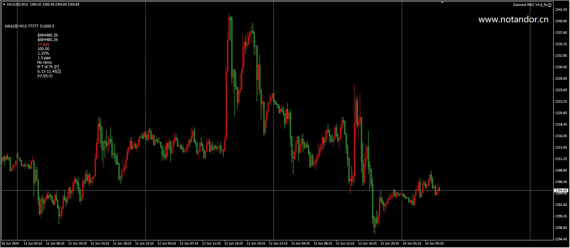
Task: Click the chart shift triangle marker at top
Action: click(x=442, y=3)
